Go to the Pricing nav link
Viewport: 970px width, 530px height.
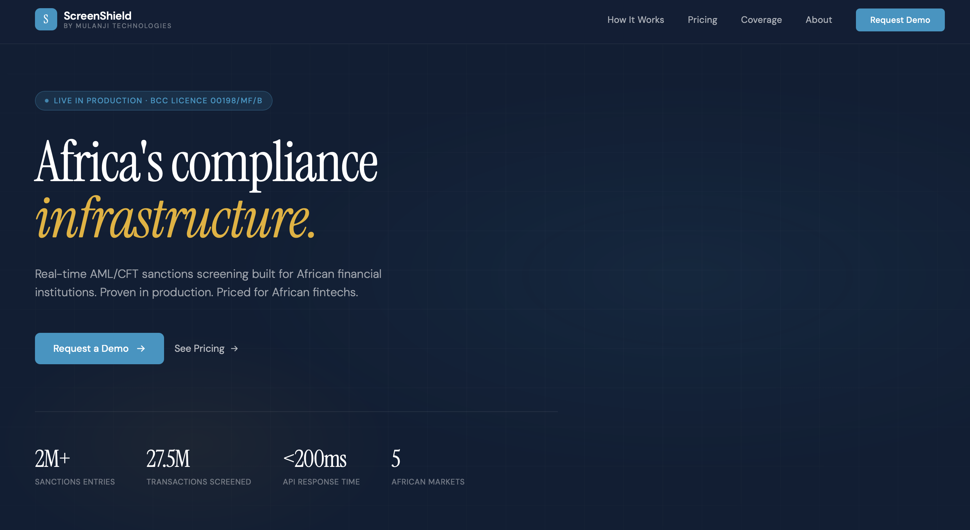click(702, 20)
